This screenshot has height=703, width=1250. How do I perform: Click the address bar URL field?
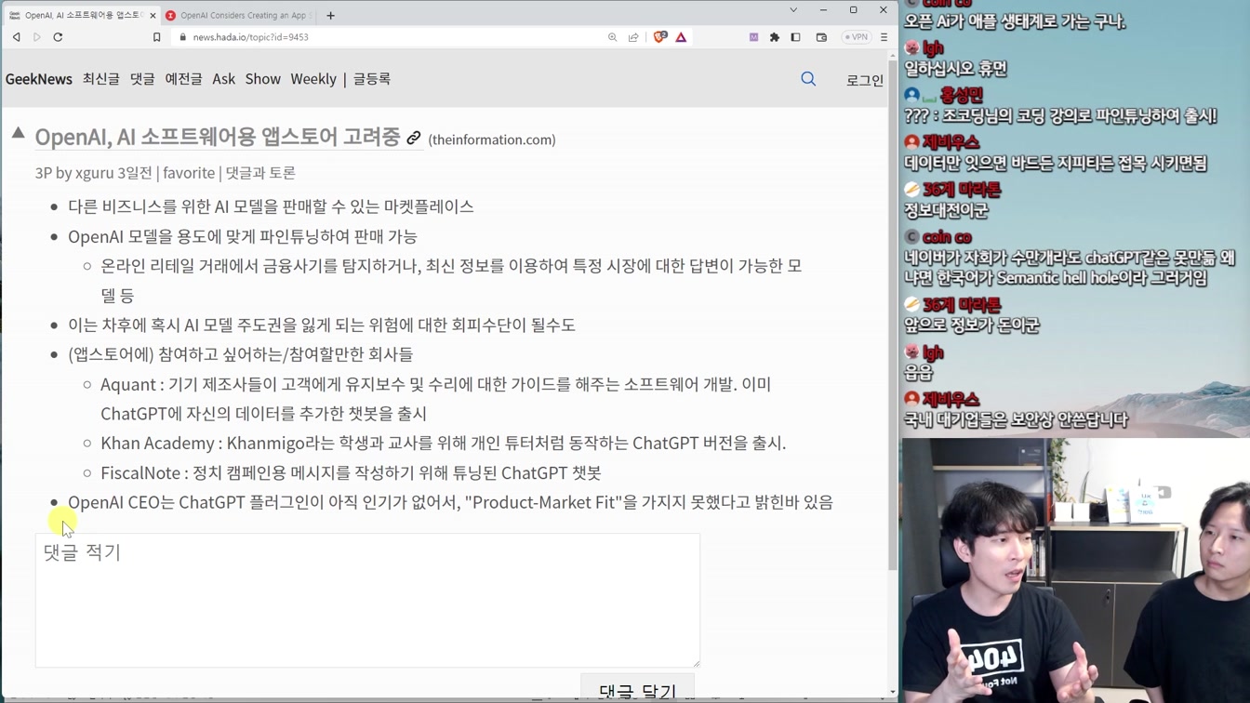(x=391, y=37)
